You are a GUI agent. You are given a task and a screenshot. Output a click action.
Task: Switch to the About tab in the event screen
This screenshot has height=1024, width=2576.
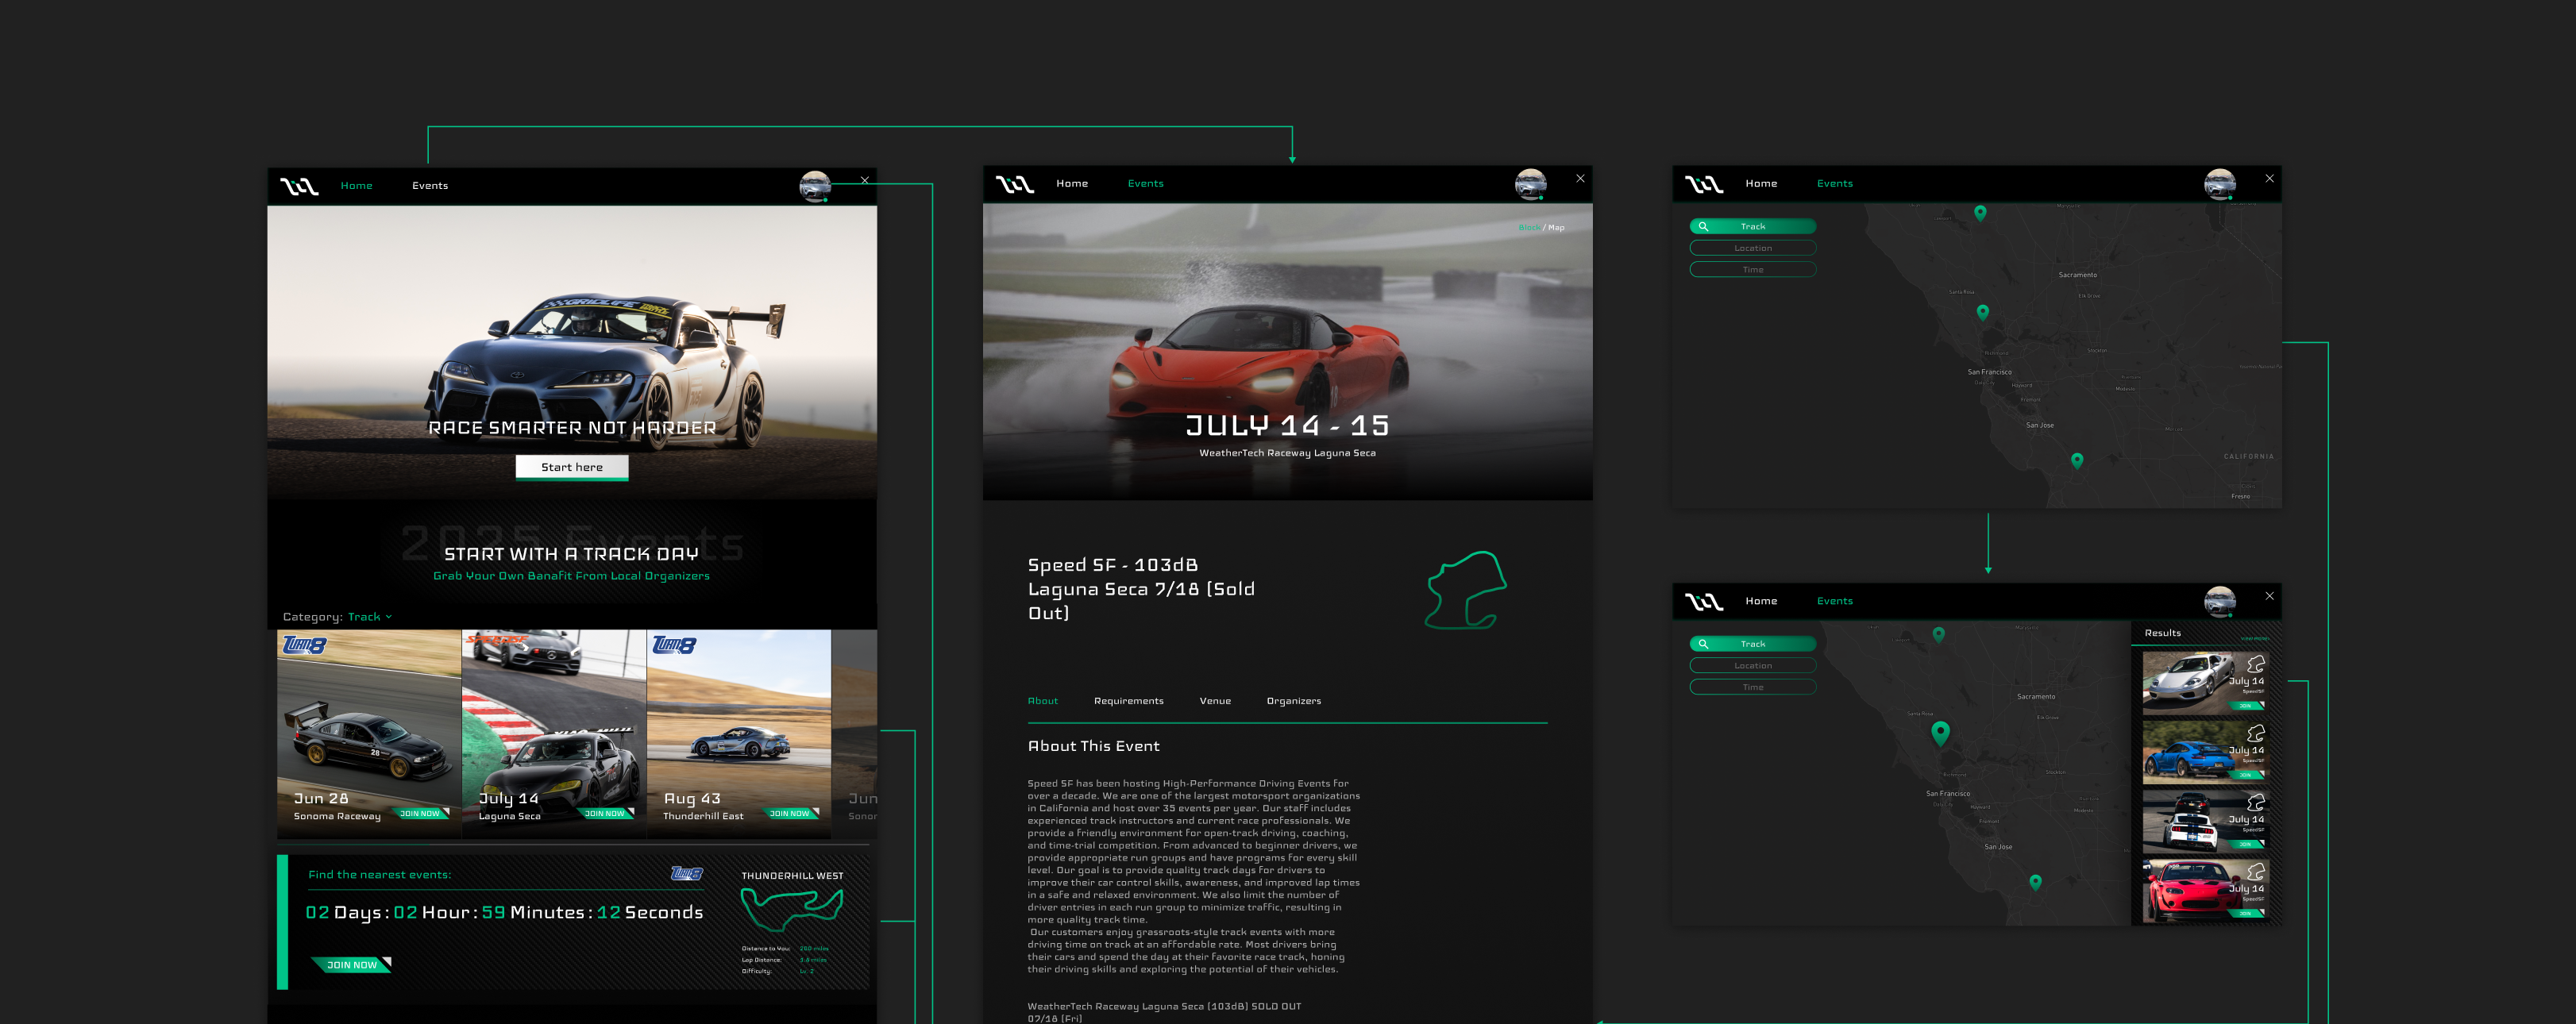(1043, 701)
